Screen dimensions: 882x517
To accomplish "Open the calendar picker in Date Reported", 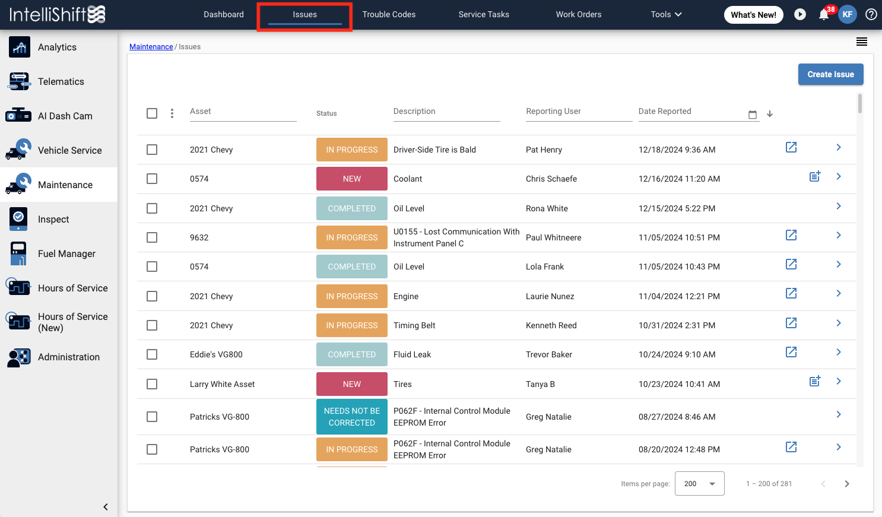I will pos(753,115).
